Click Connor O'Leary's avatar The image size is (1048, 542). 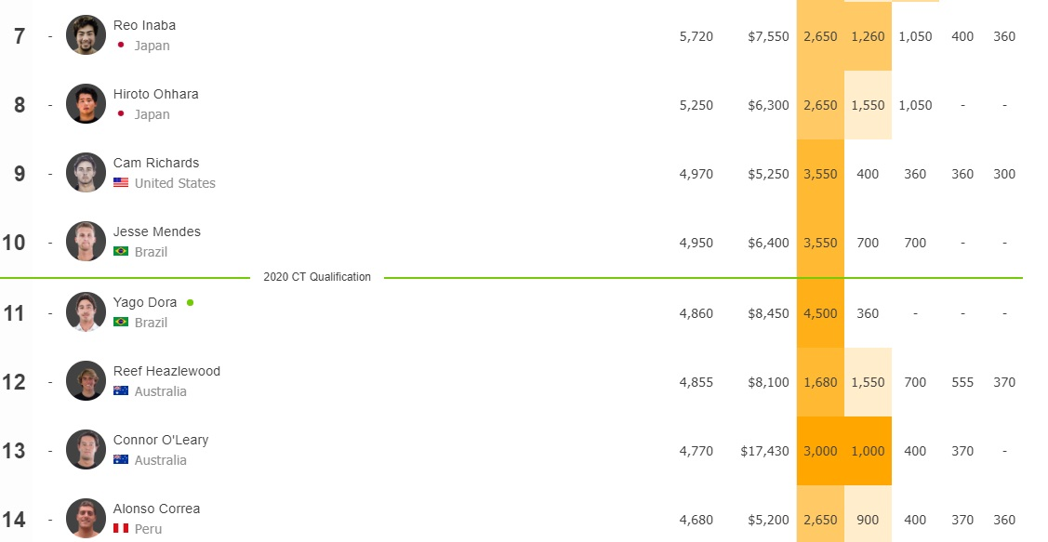86,450
